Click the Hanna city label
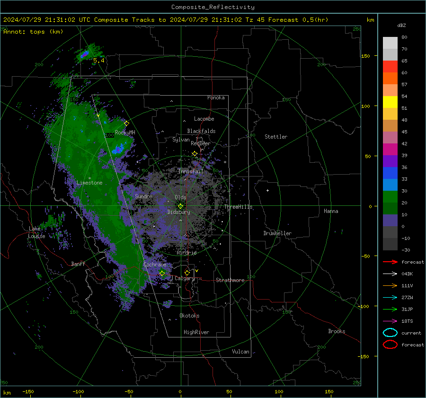 331,211
